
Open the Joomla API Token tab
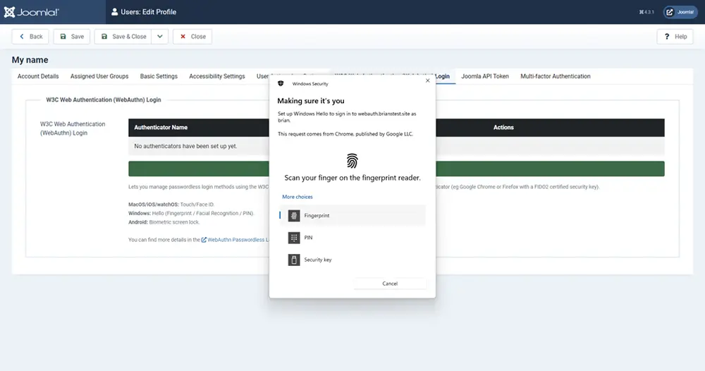[x=485, y=76]
